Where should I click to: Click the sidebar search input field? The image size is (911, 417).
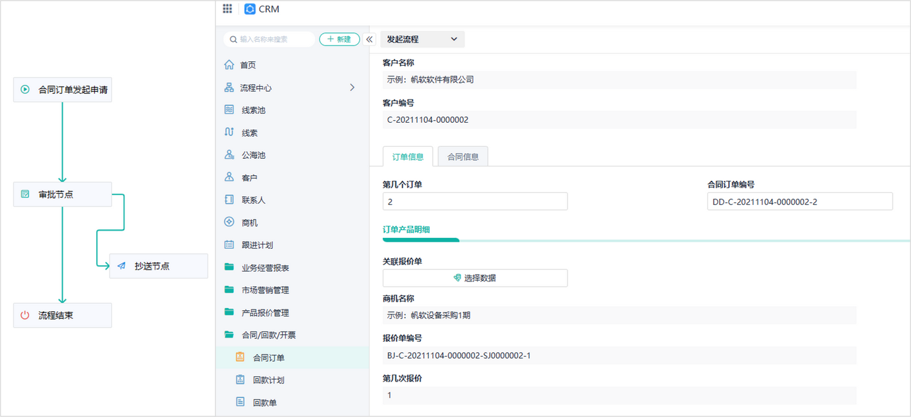coord(269,39)
